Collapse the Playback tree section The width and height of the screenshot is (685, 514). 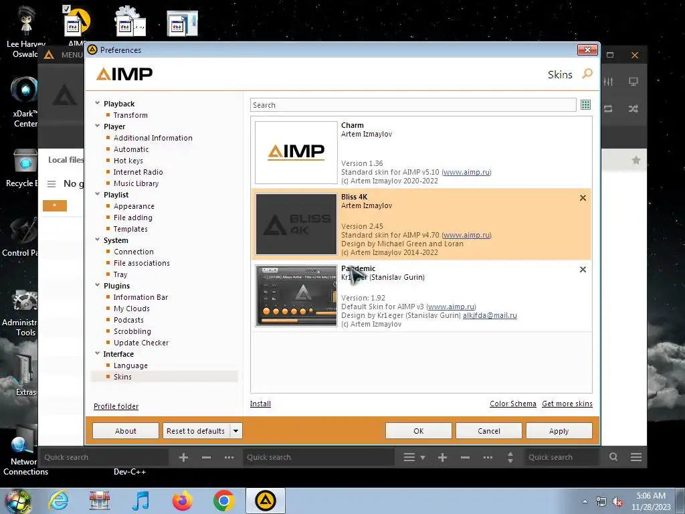pos(98,103)
